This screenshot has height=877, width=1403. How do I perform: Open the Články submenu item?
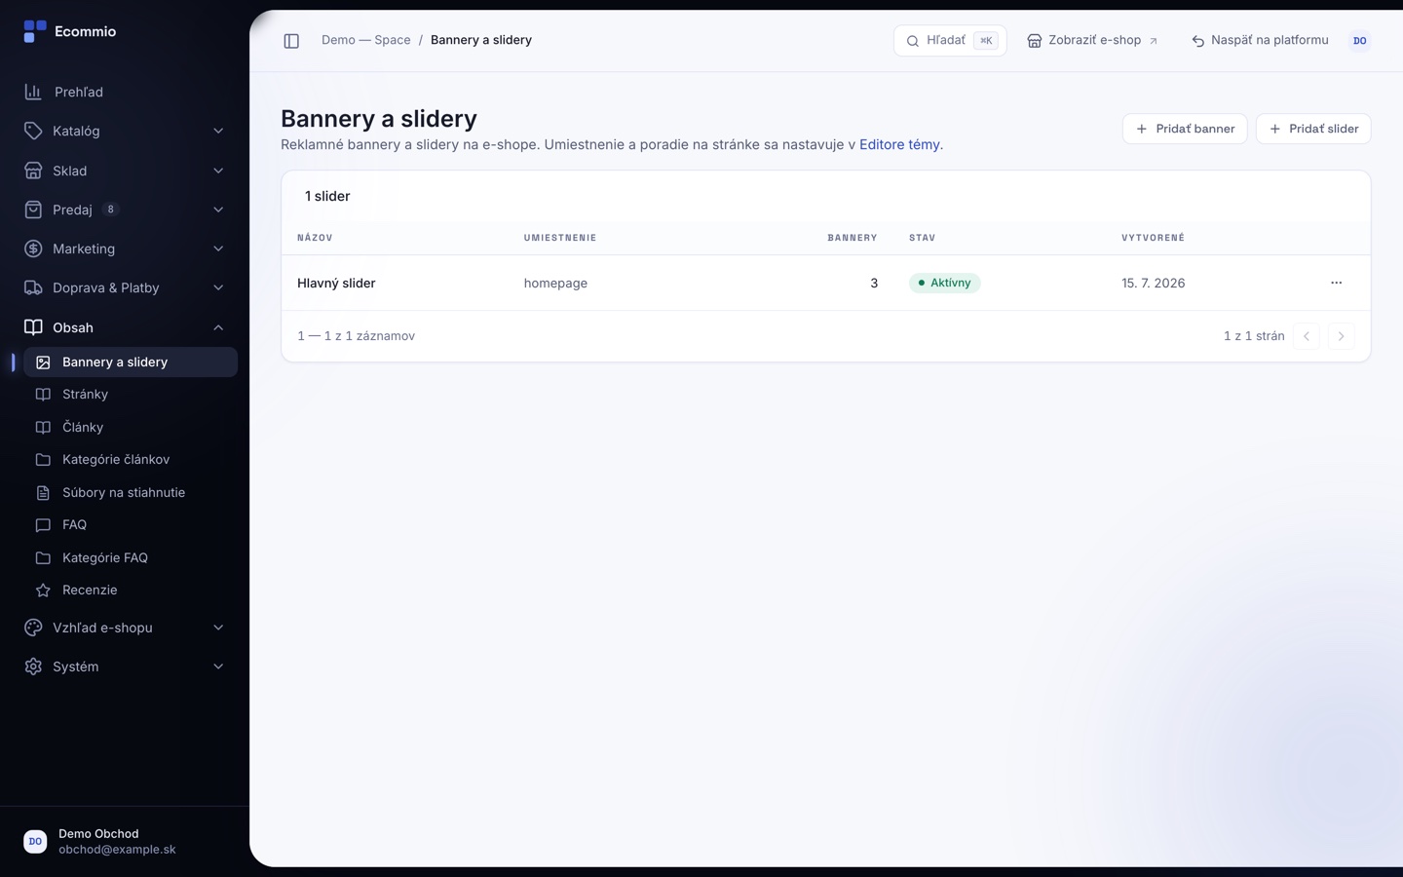131,427
